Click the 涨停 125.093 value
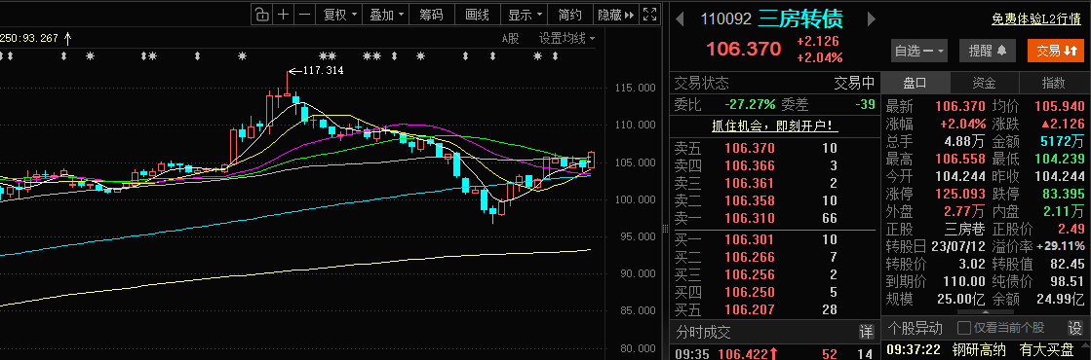The image size is (1091, 360). pyautogui.click(x=960, y=194)
